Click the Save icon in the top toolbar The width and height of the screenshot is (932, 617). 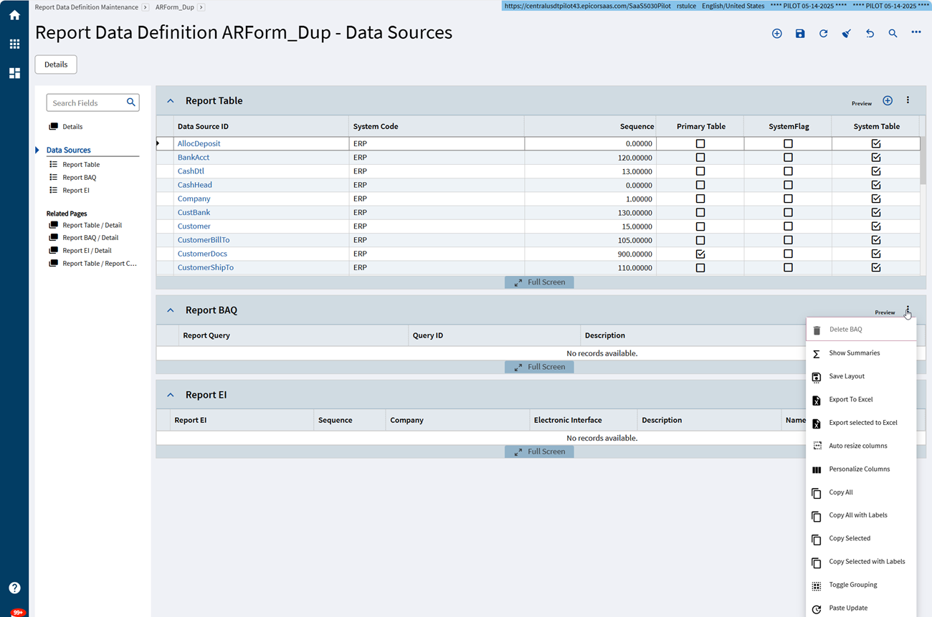pos(800,34)
